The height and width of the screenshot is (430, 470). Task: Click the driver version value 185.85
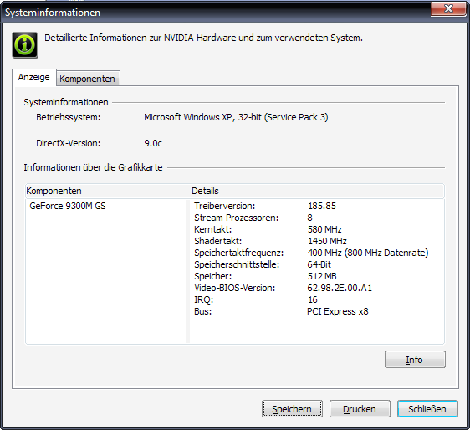[x=322, y=206]
